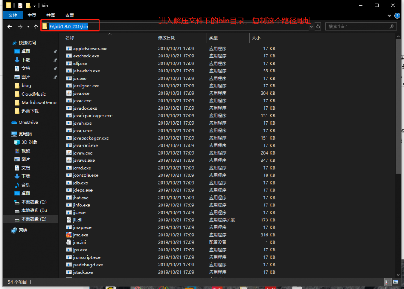Open quick access toolbar customize dropdown
The image size is (404, 289).
click(x=34, y=6)
